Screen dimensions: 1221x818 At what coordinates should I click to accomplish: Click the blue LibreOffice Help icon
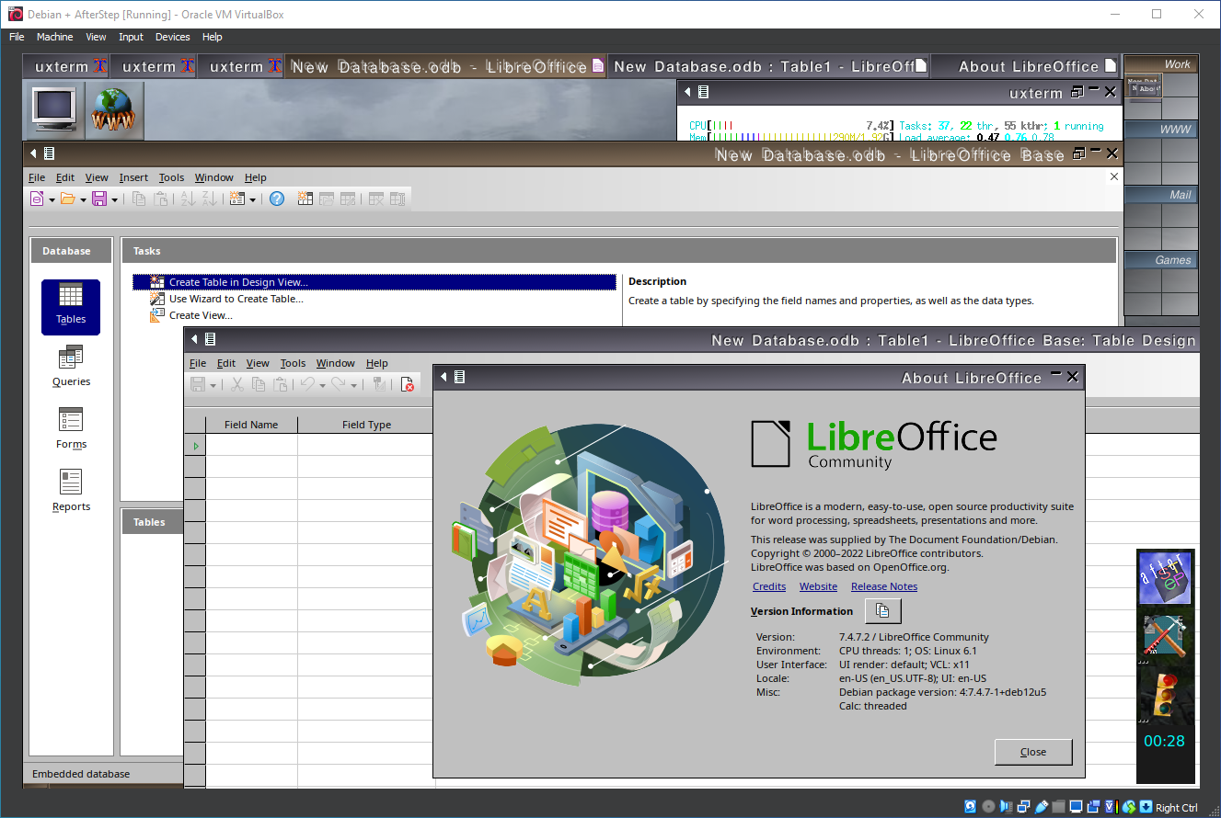tap(277, 199)
